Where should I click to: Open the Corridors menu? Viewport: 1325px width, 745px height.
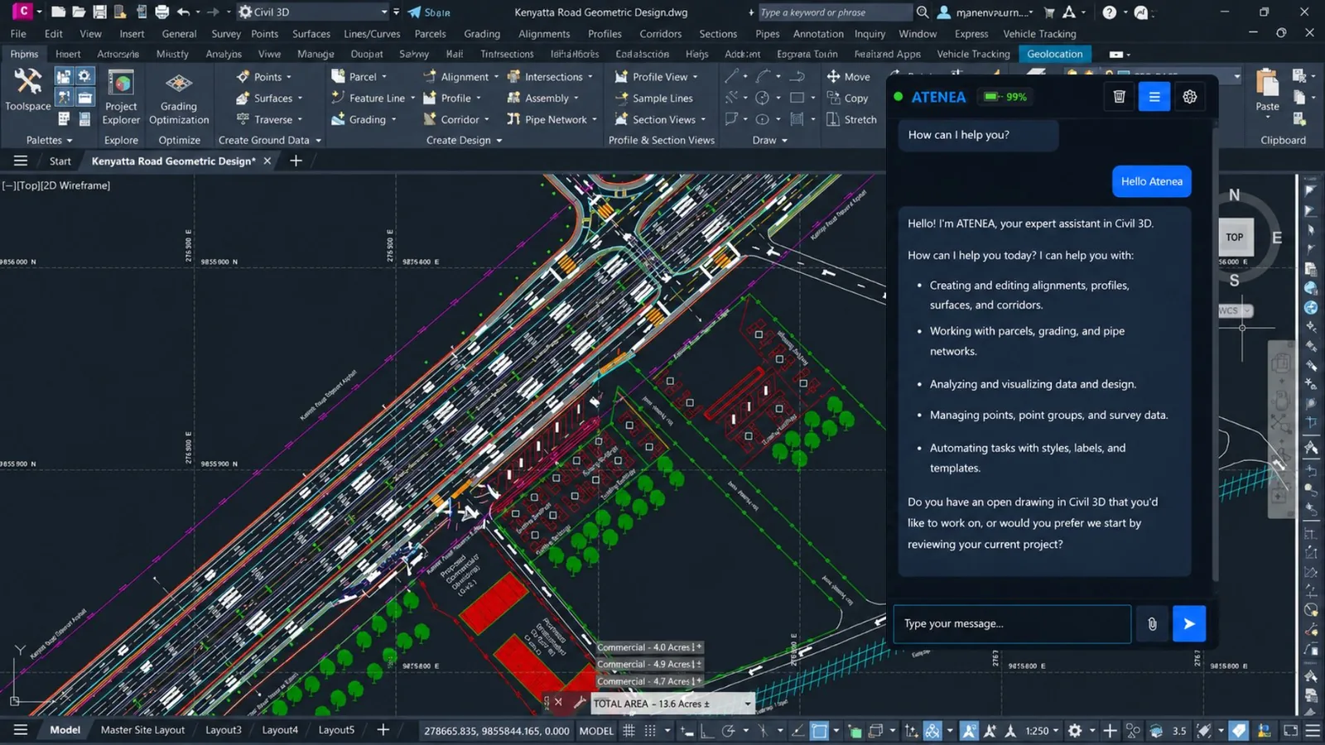coord(660,34)
